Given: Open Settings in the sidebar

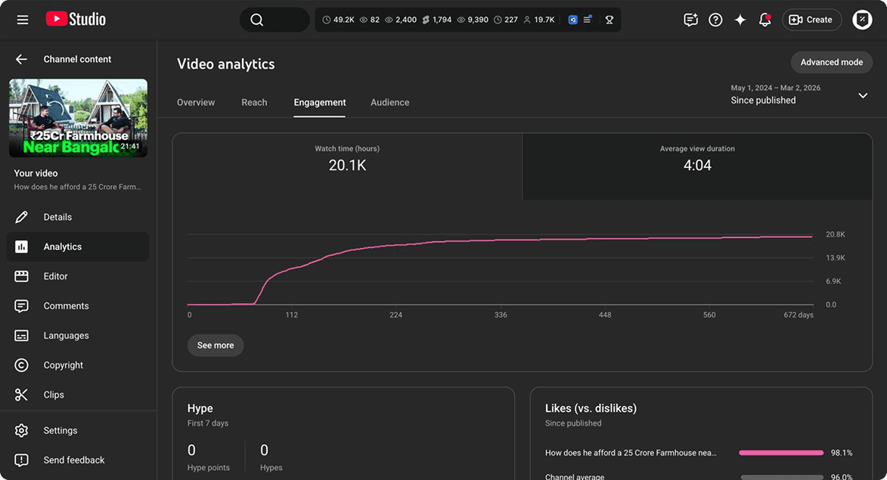Looking at the screenshot, I should (77, 430).
